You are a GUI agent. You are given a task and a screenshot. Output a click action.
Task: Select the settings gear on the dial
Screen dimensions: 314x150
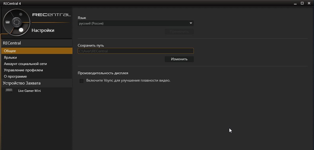coord(21,30)
